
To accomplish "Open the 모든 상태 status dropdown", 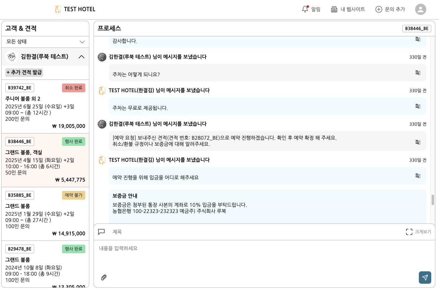I will pyautogui.click(x=45, y=42).
